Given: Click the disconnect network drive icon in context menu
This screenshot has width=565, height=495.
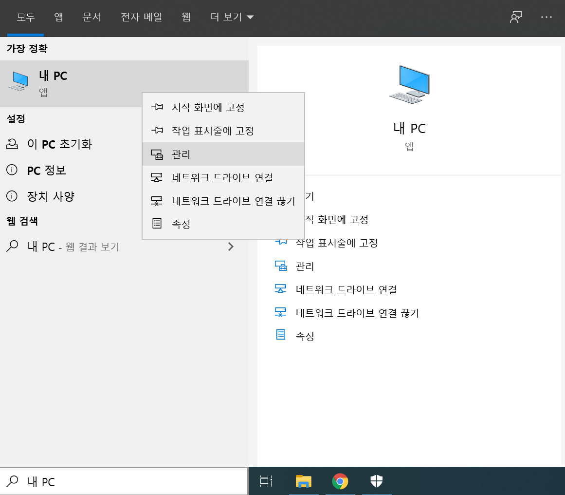Looking at the screenshot, I should click(157, 201).
